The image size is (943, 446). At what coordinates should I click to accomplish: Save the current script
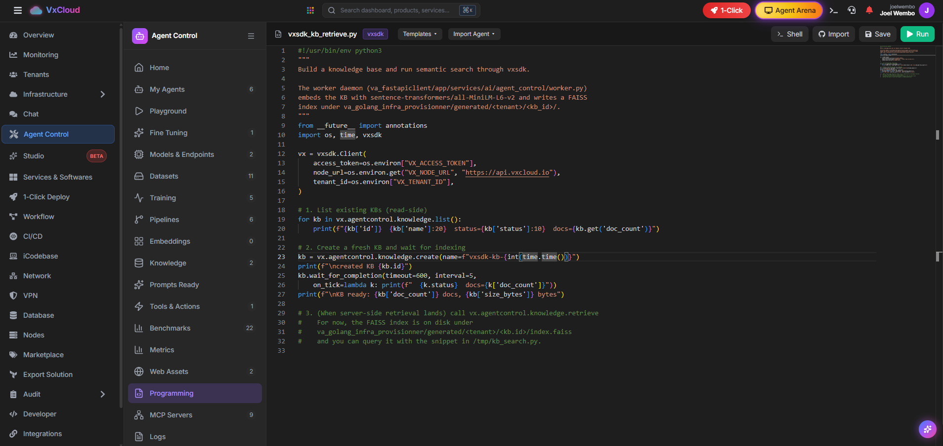(x=878, y=34)
